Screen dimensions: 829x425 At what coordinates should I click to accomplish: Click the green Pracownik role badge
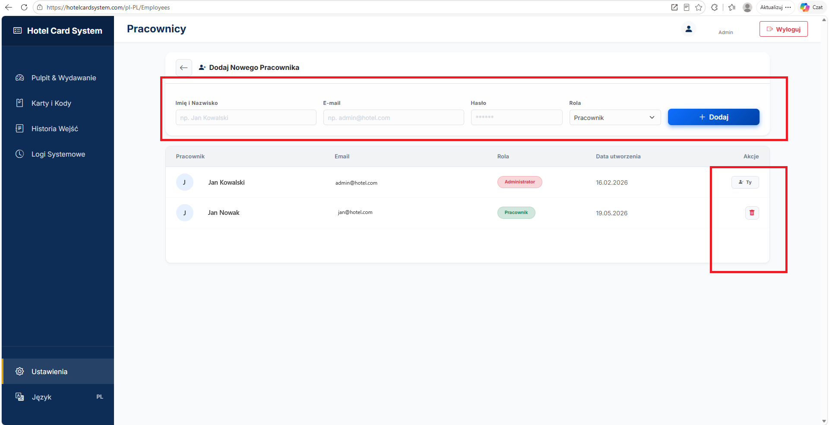(x=516, y=213)
